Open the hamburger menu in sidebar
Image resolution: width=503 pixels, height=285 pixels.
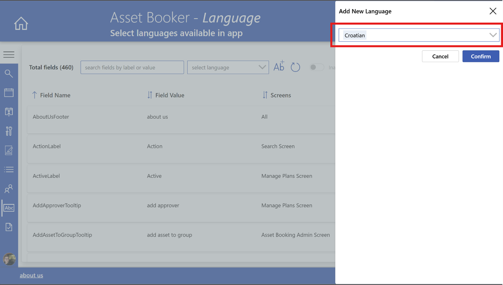[9, 55]
